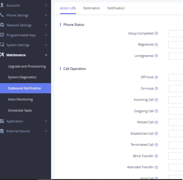
Task: Switch to the Destination tab
Action: coord(92,8)
